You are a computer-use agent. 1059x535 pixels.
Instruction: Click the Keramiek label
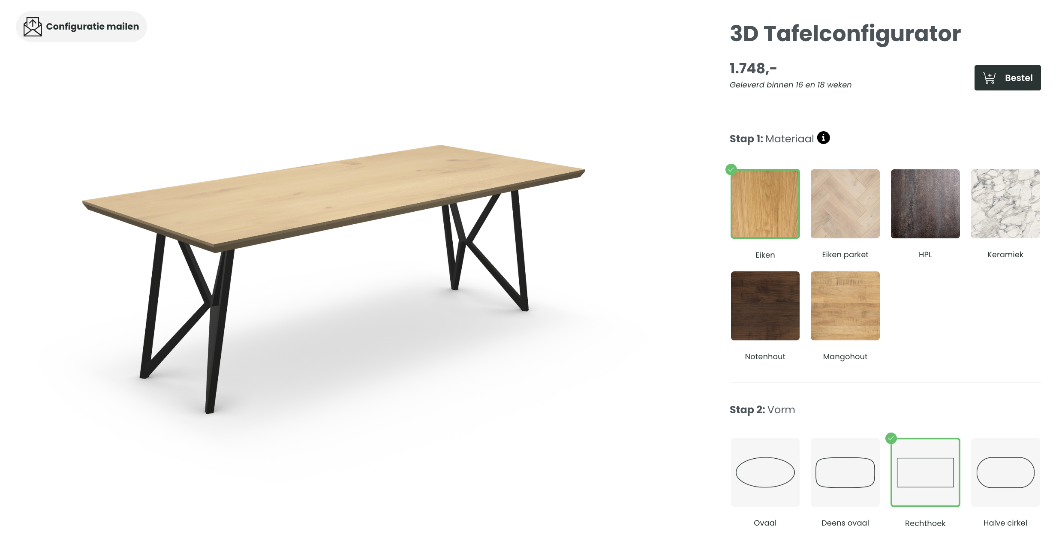1005,255
